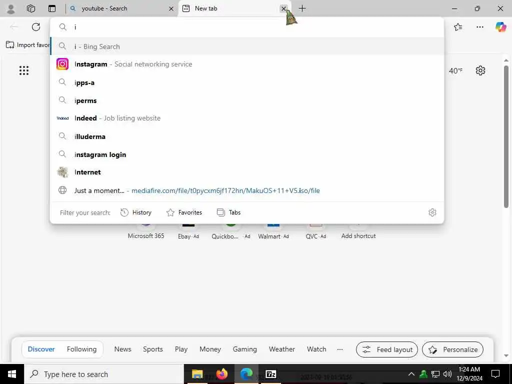Select the instagram login suggestion
Viewport: 512px width, 384px height.
[x=247, y=154]
